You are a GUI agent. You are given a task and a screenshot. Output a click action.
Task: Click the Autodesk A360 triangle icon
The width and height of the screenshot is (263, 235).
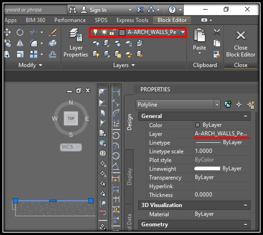point(151,9)
